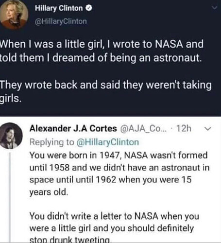Image resolution: width=221 pixels, height=243 pixels.
Task: Click 'astronaut' in Hillary's tweet text
Action: pyautogui.click(x=177, y=58)
